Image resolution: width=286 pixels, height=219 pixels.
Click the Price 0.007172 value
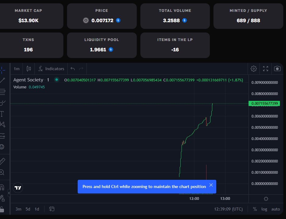tap(102, 20)
